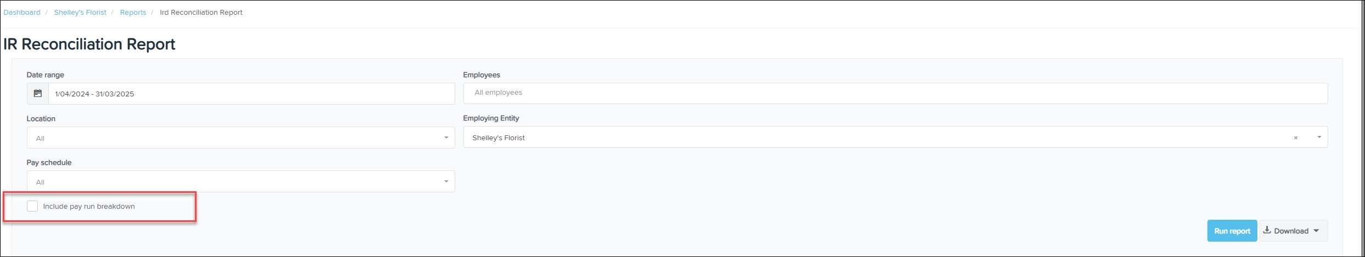
Task: Expand the Pay schedule dropdown
Action: (240, 181)
